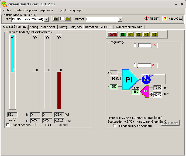The image size is (186, 156).
Task: Click the magenta PI regulator block
Action: coord(145,91)
